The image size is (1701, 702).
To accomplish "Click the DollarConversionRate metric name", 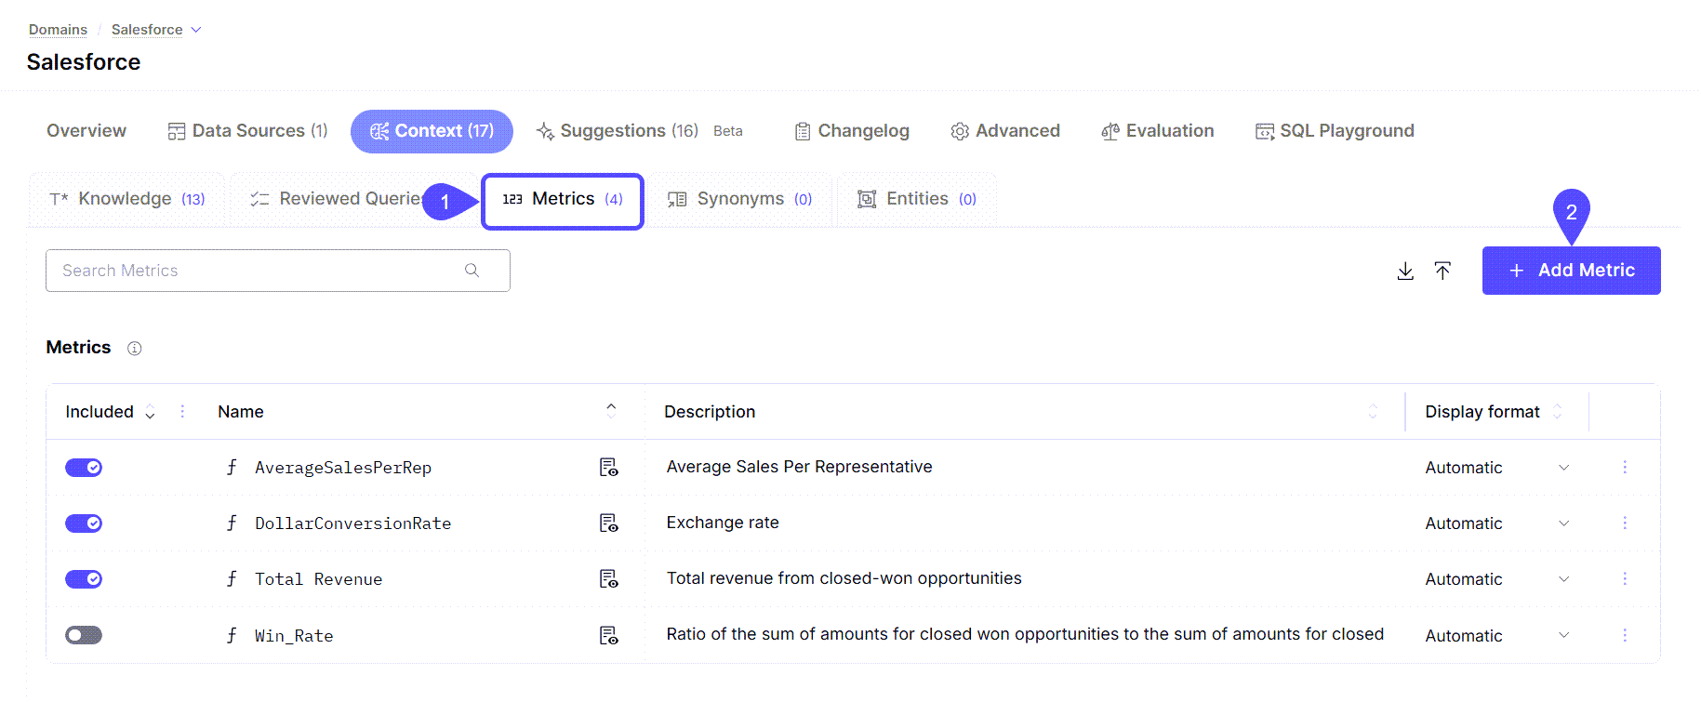I will [353, 523].
